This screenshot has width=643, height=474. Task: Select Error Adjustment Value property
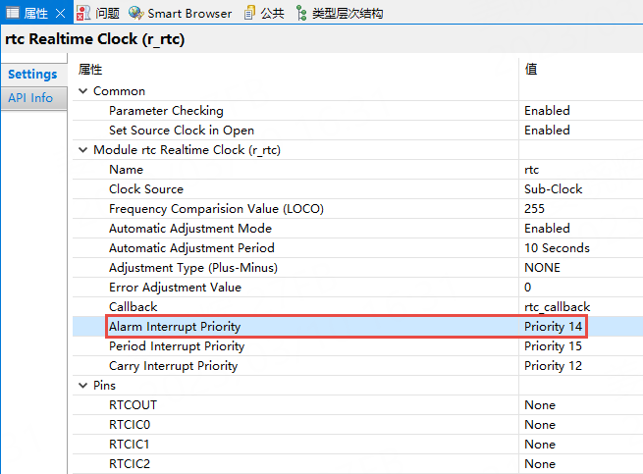pos(175,288)
